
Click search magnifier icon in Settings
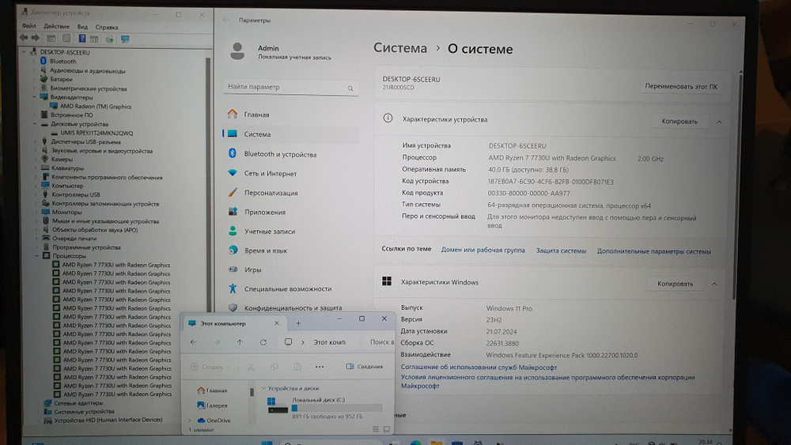(x=350, y=89)
